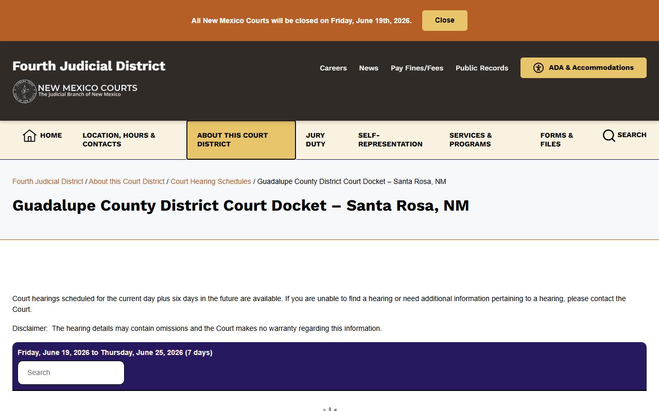Open About This Court District menu

(241, 140)
